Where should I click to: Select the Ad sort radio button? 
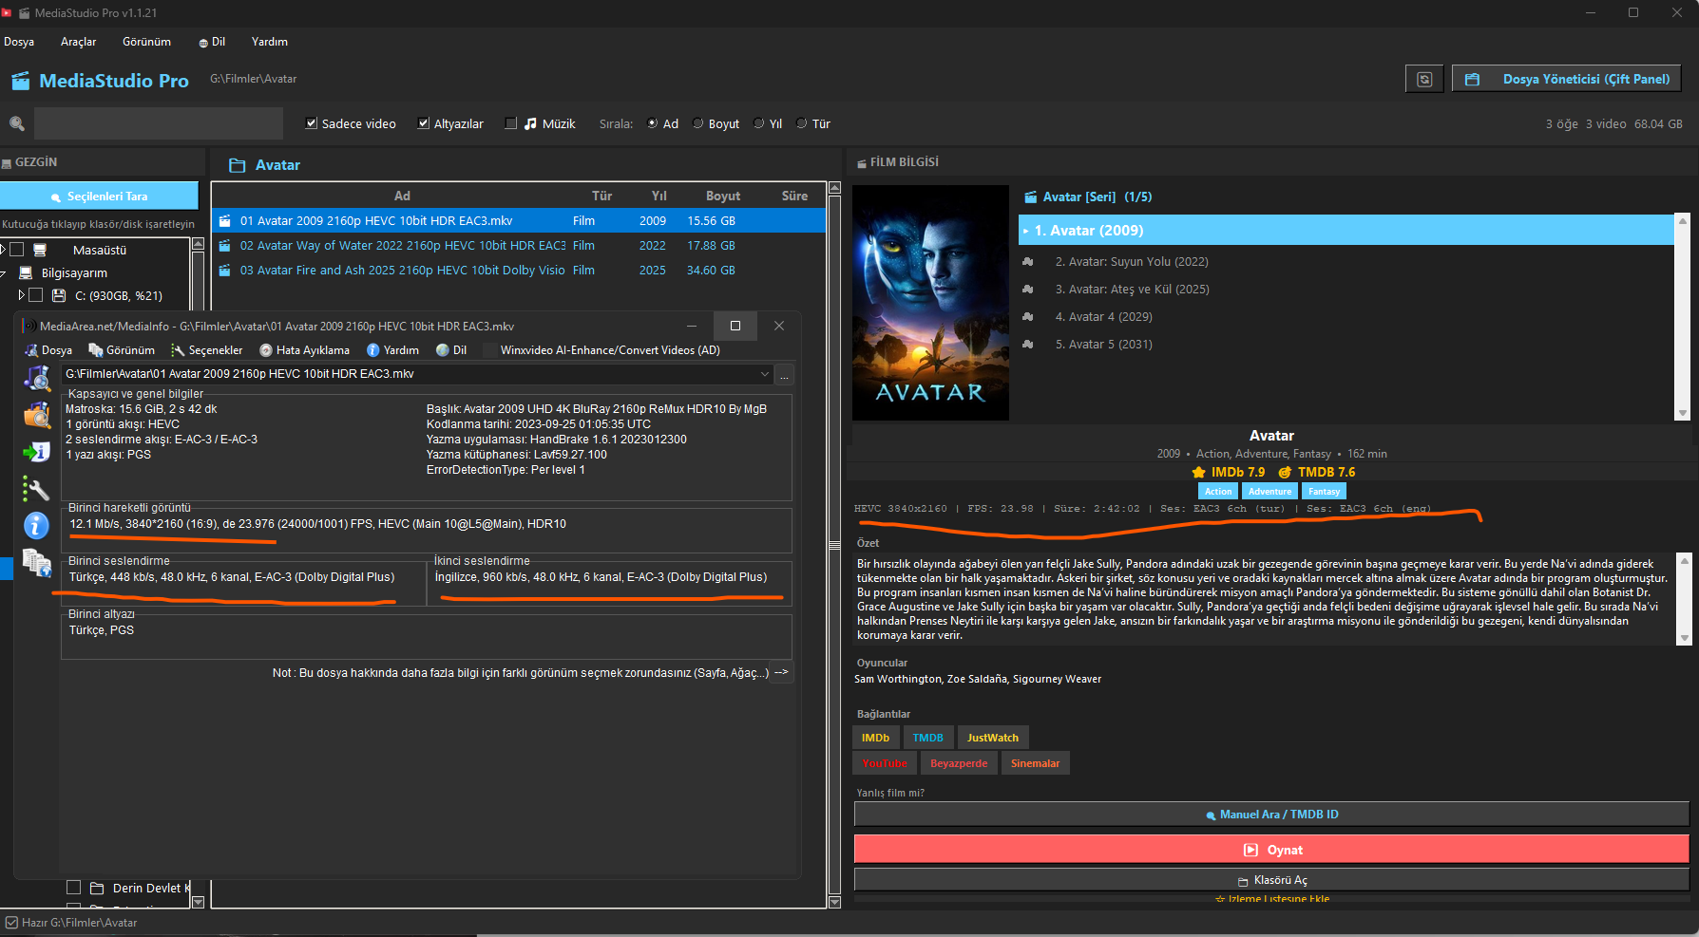(x=653, y=123)
